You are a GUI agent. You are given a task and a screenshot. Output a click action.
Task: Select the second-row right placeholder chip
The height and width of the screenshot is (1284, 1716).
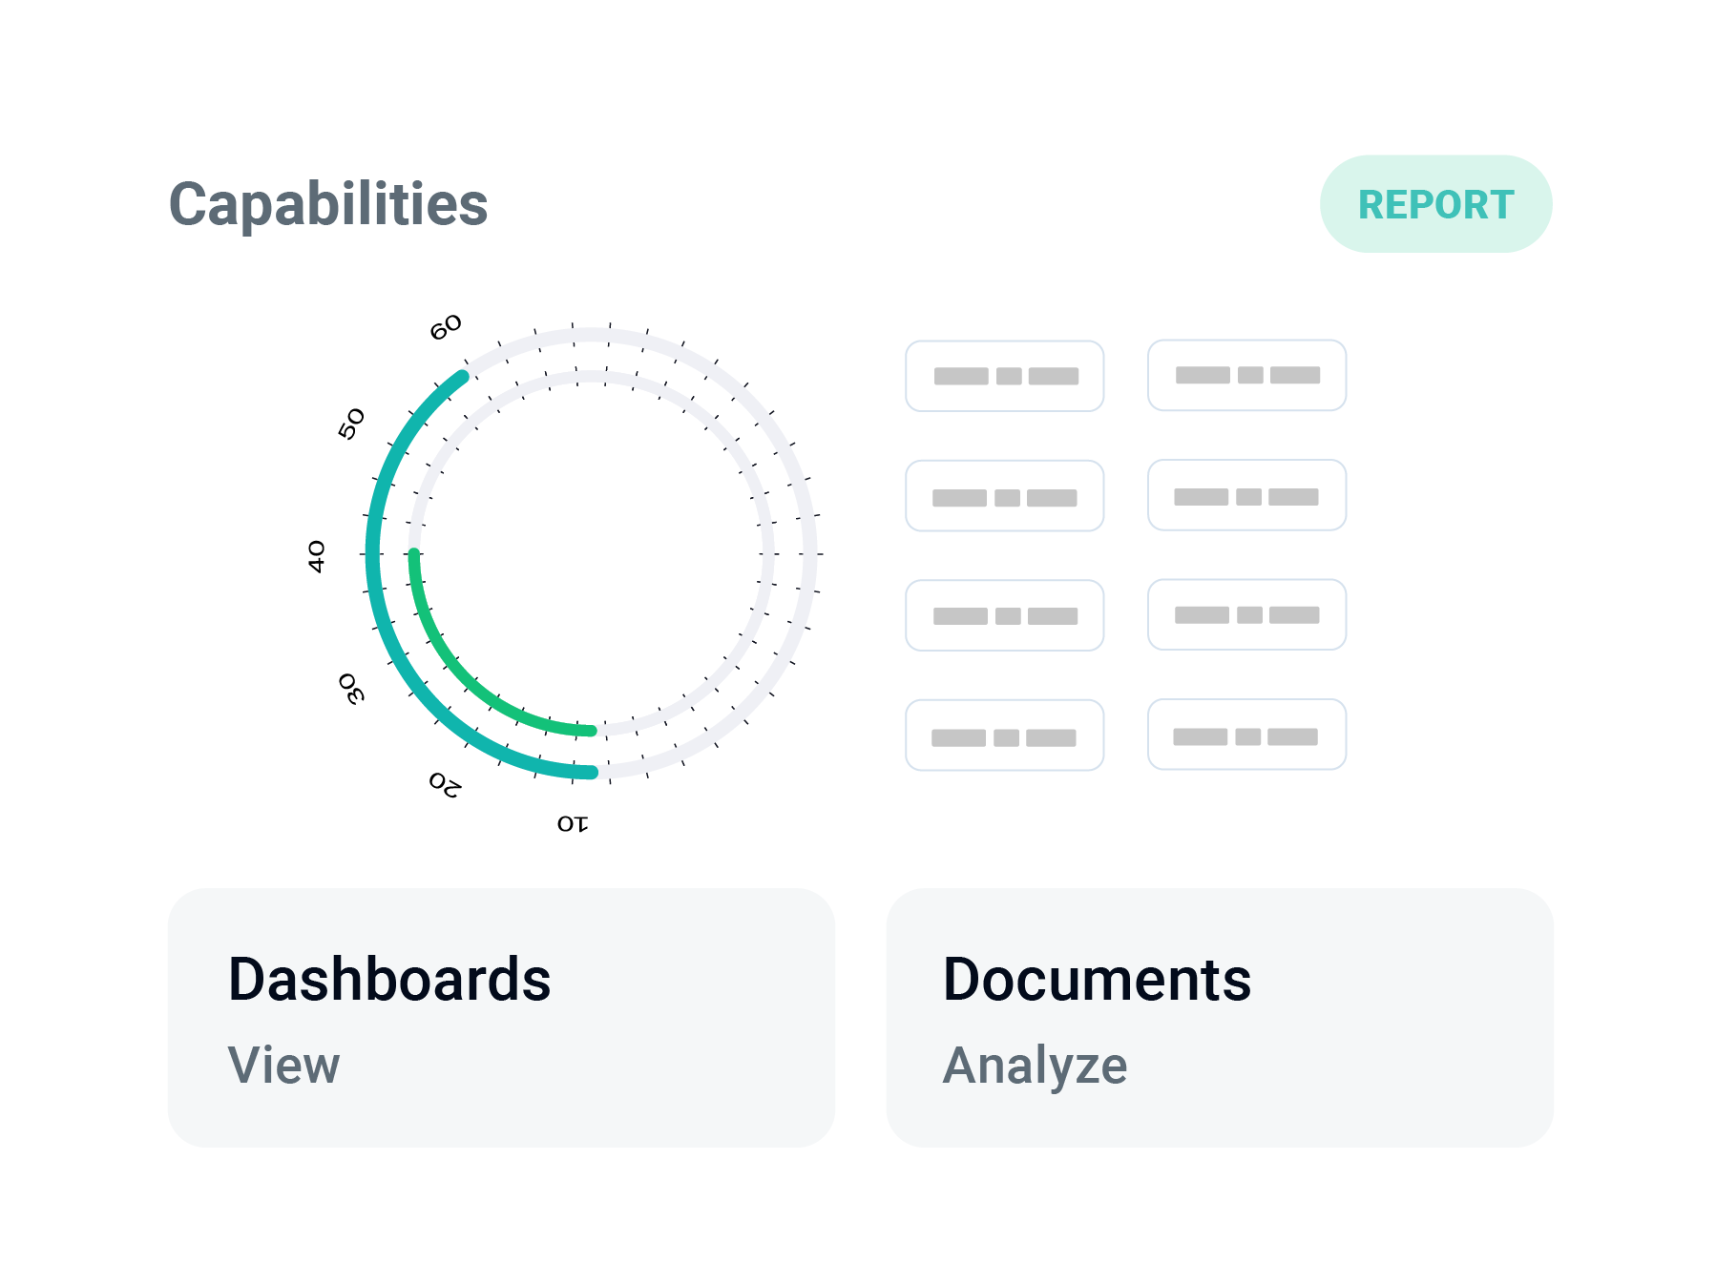point(1246,495)
